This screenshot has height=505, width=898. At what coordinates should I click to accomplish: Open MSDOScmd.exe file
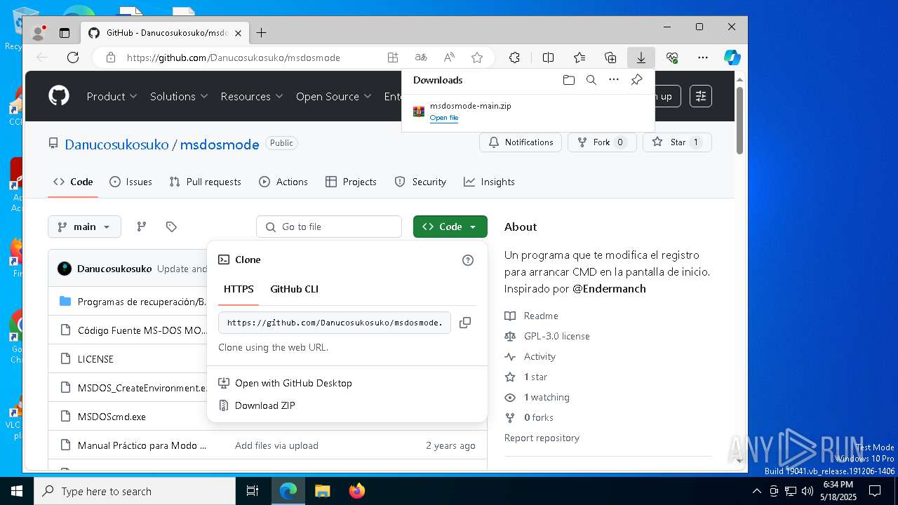pos(112,417)
